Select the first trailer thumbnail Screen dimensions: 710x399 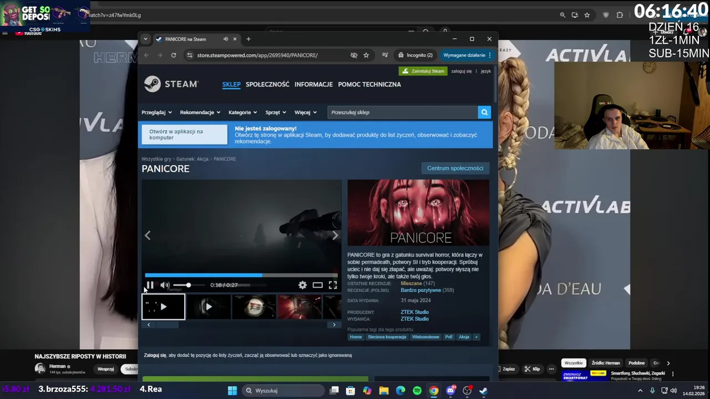163,306
